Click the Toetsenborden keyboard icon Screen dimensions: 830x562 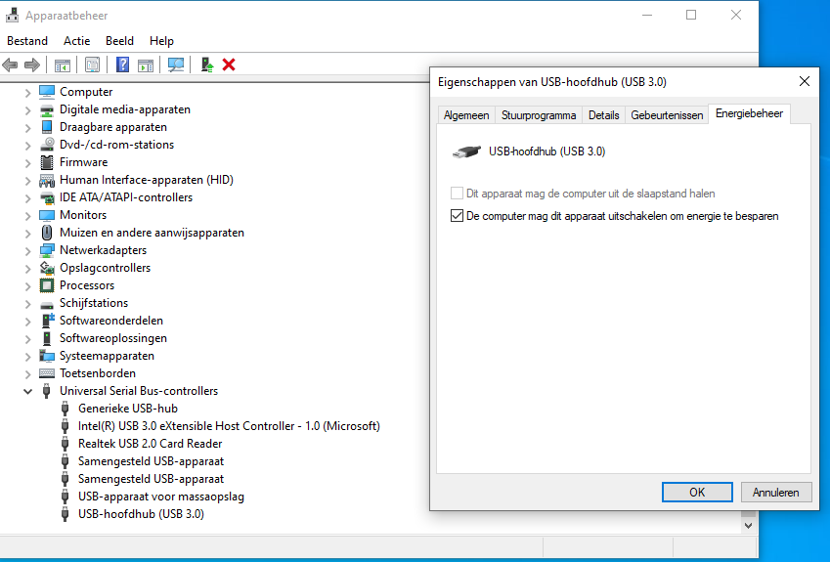47,373
